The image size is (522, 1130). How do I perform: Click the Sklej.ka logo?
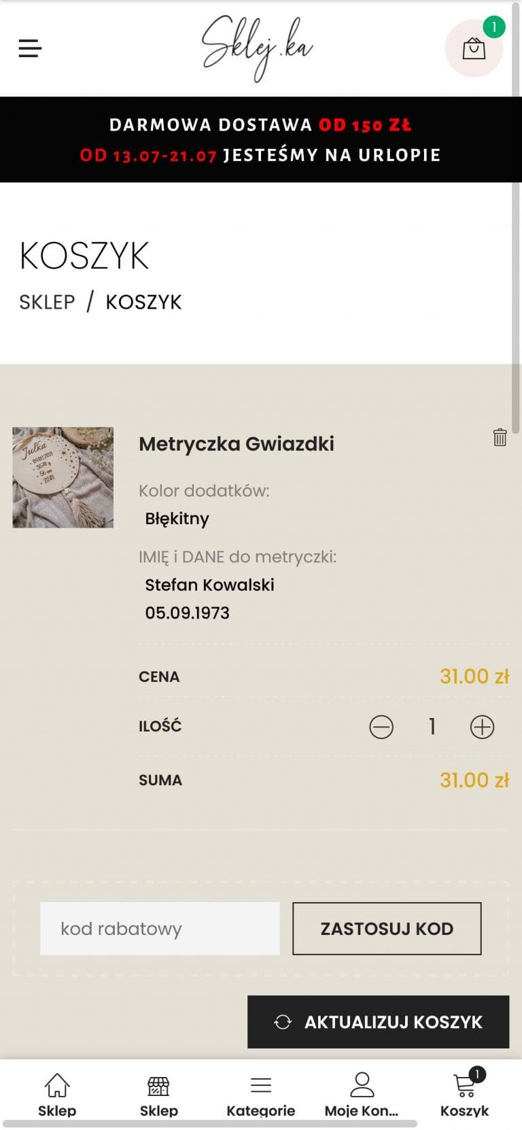258,48
